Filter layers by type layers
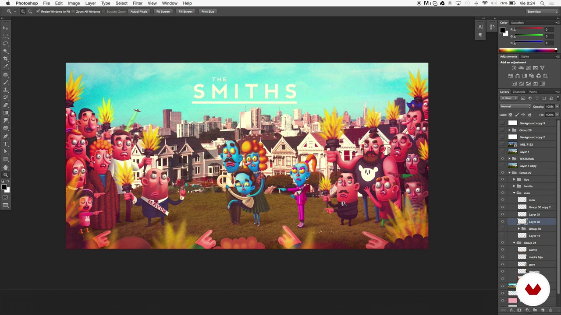561x315 pixels. click(x=537, y=98)
